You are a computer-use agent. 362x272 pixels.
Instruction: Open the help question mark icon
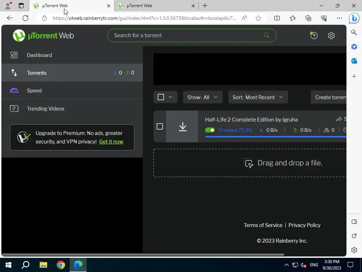tap(314, 35)
